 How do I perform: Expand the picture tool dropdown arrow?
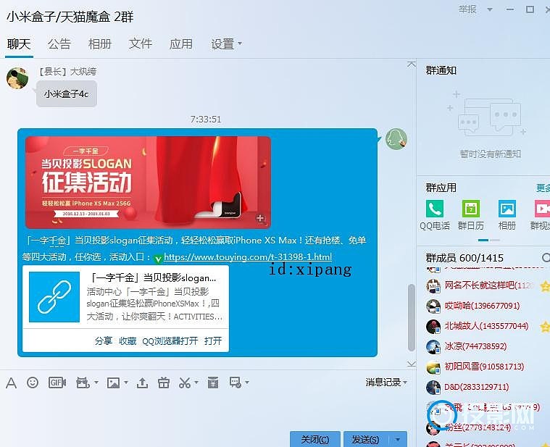[x=126, y=382]
